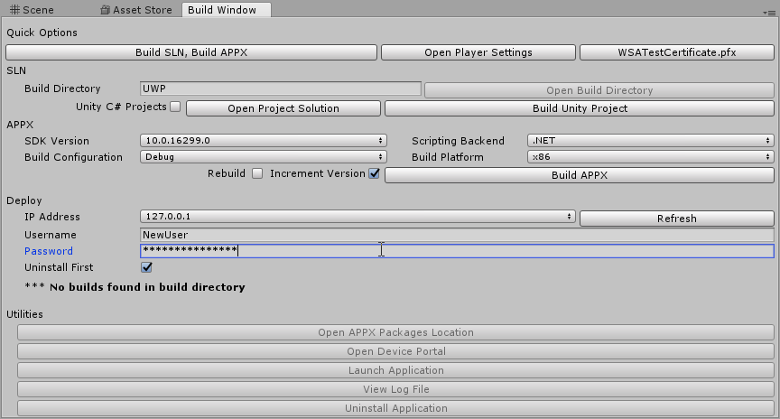Open the Build Configuration dropdown
The height and width of the screenshot is (419, 780).
(264, 157)
